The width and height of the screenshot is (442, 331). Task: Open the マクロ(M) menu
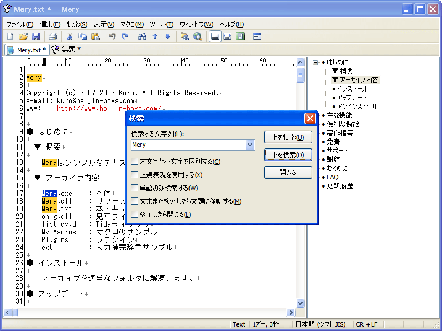coord(132,24)
